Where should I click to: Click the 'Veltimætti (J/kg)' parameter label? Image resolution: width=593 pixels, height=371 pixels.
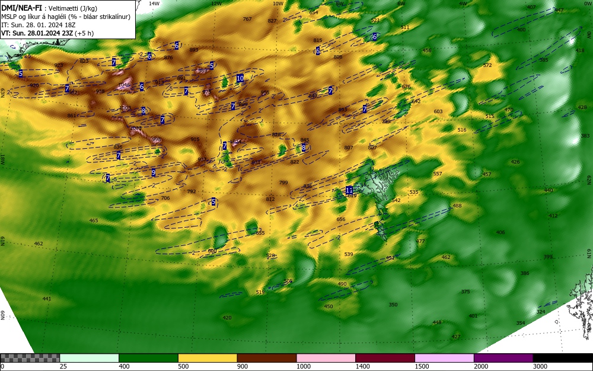(73, 9)
